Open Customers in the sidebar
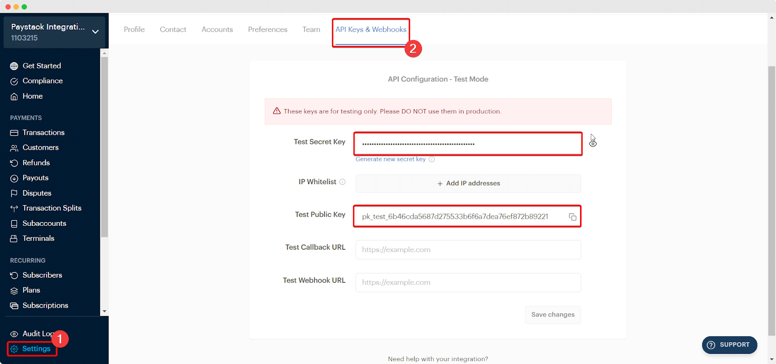776x364 pixels. click(40, 148)
